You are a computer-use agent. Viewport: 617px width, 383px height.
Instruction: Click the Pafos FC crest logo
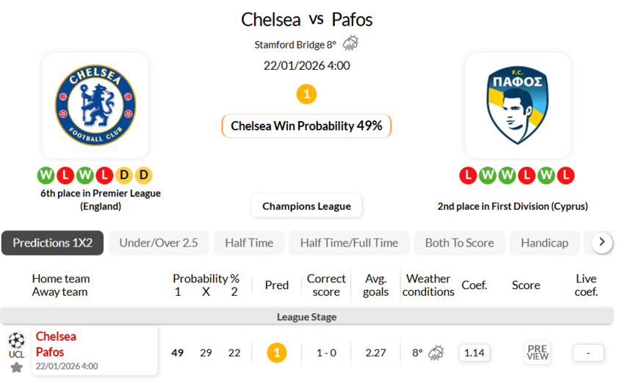[517, 105]
